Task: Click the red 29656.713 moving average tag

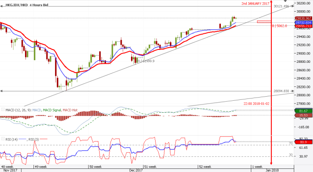Action: (x=304, y=26)
